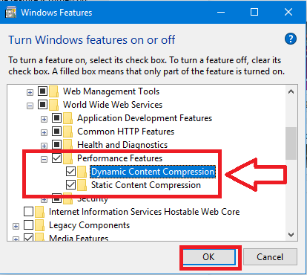Open the help question mark icon
The height and width of the screenshot is (275, 307).
coord(291,39)
